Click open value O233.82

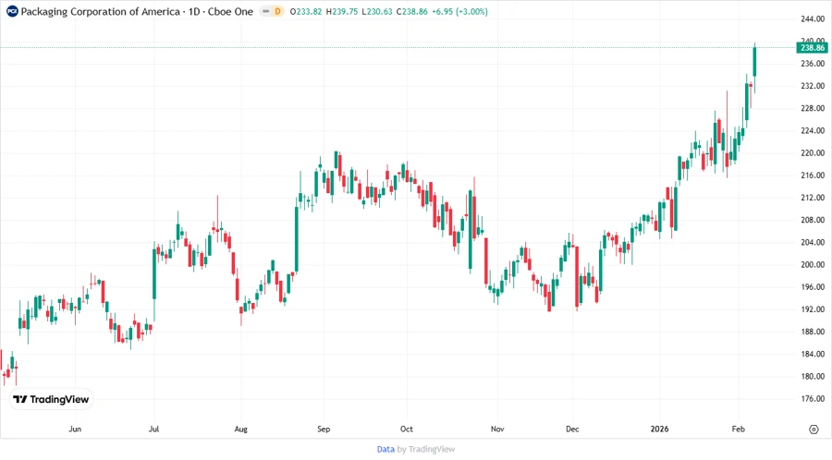pos(306,12)
